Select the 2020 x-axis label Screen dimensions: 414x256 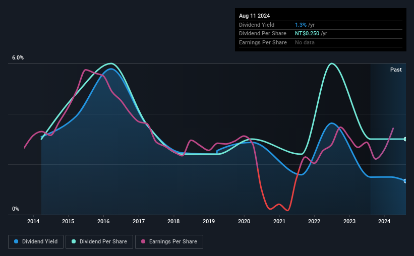point(244,221)
